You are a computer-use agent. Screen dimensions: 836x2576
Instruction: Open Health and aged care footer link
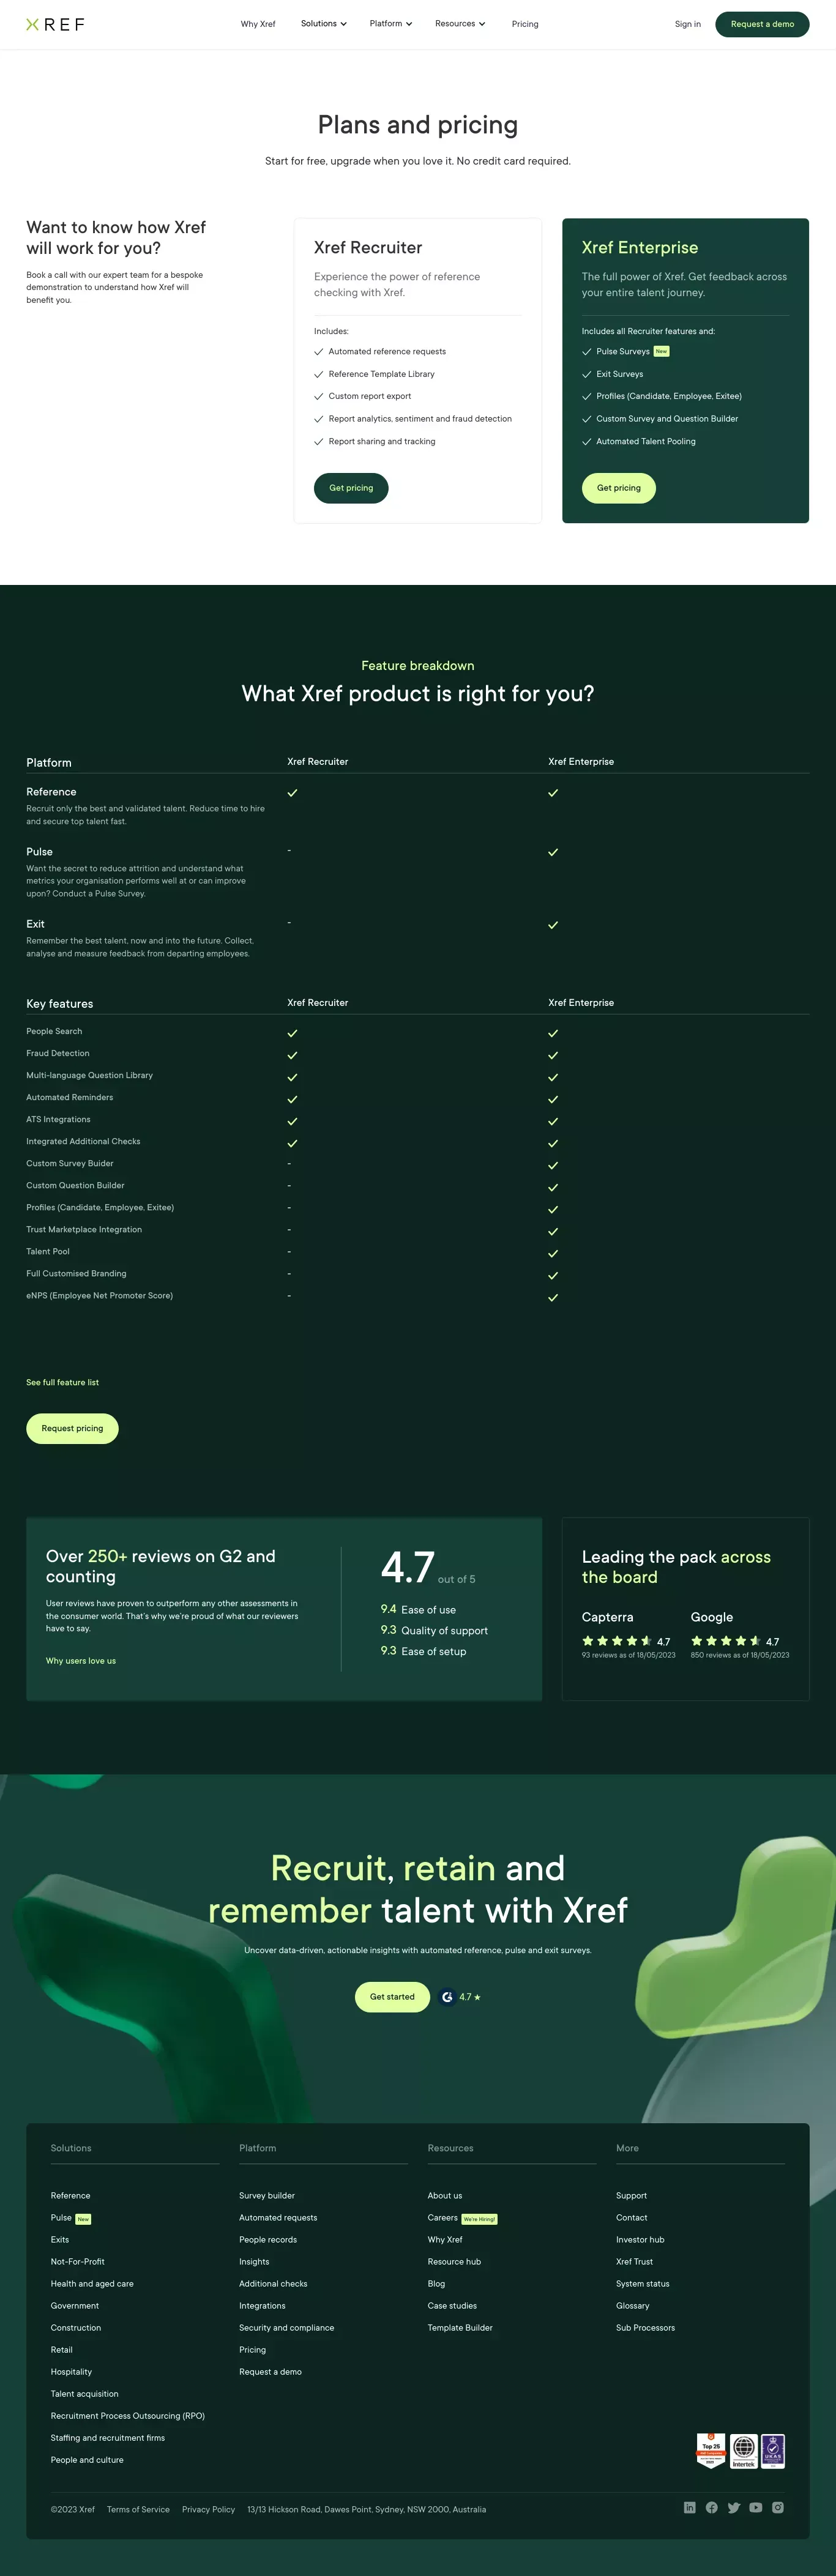point(92,2284)
